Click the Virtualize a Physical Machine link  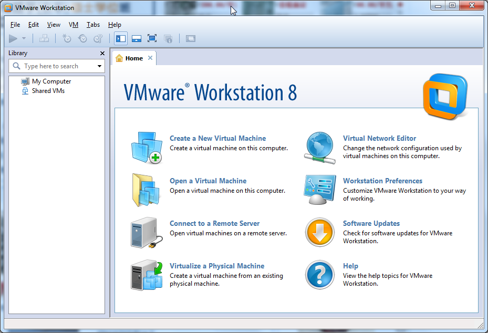click(x=217, y=266)
